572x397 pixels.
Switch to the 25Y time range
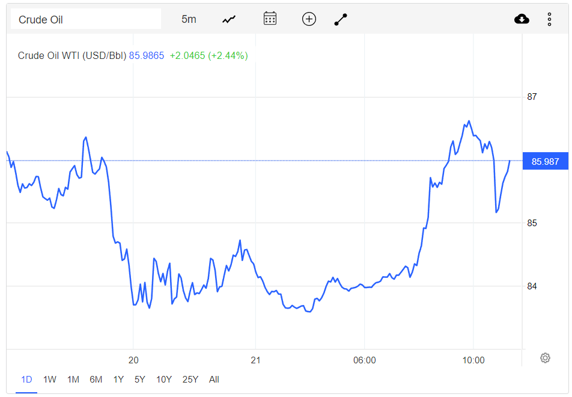pyautogui.click(x=190, y=380)
